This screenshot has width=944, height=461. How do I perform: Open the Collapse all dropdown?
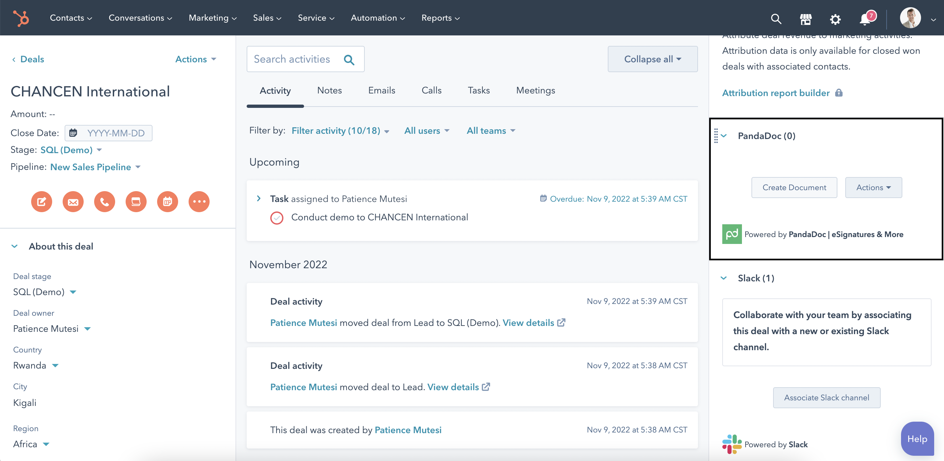[x=652, y=59]
